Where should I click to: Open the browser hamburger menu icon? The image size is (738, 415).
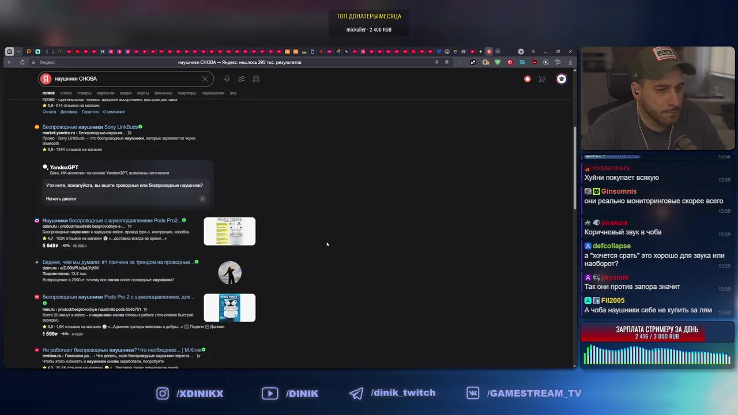pyautogui.click(x=533, y=51)
